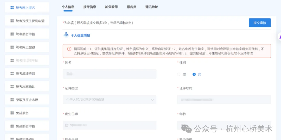The image size is (281, 140).
Task: Click the 证件号码 field label
Action: (x=186, y=88)
